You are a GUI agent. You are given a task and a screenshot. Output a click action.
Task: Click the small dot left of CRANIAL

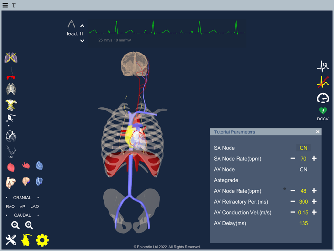coord(6,198)
